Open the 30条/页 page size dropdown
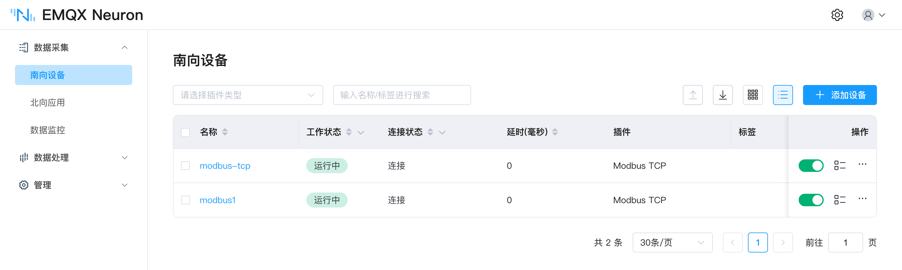Image resolution: width=902 pixels, height=270 pixels. [672, 242]
